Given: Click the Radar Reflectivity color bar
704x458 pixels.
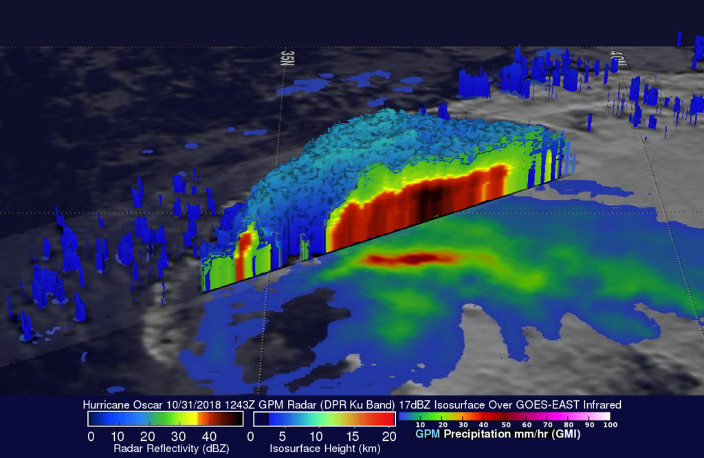Looking at the screenshot, I should (165, 419).
